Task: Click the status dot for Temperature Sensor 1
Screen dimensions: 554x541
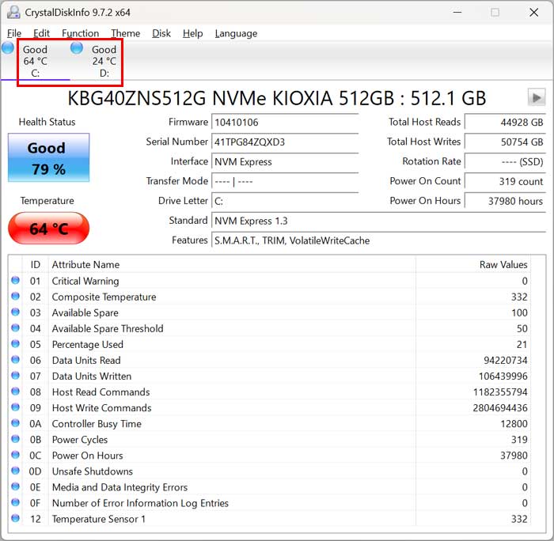Action: point(15,518)
